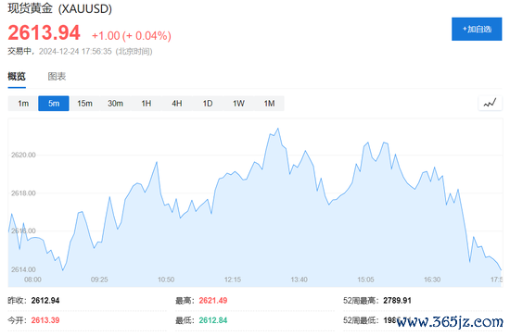Viewport: 510px width, 336px height.
Task: Click the 今开 value 2613.39
Action: pos(45,320)
